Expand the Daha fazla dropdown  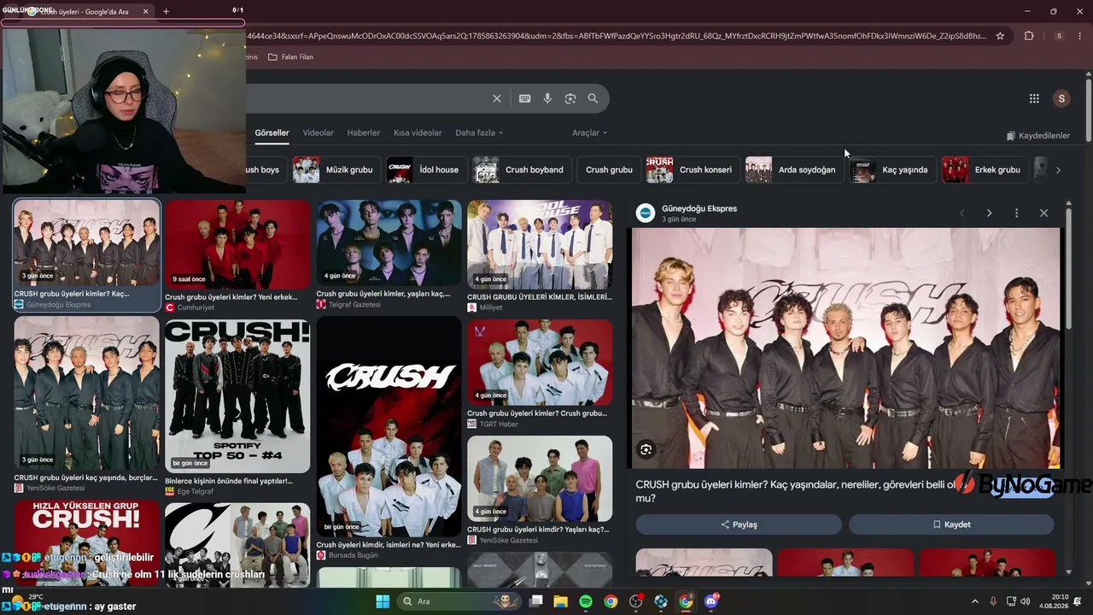click(479, 133)
